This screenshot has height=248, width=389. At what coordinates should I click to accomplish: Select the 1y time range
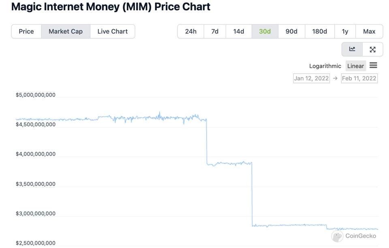tap(345, 32)
